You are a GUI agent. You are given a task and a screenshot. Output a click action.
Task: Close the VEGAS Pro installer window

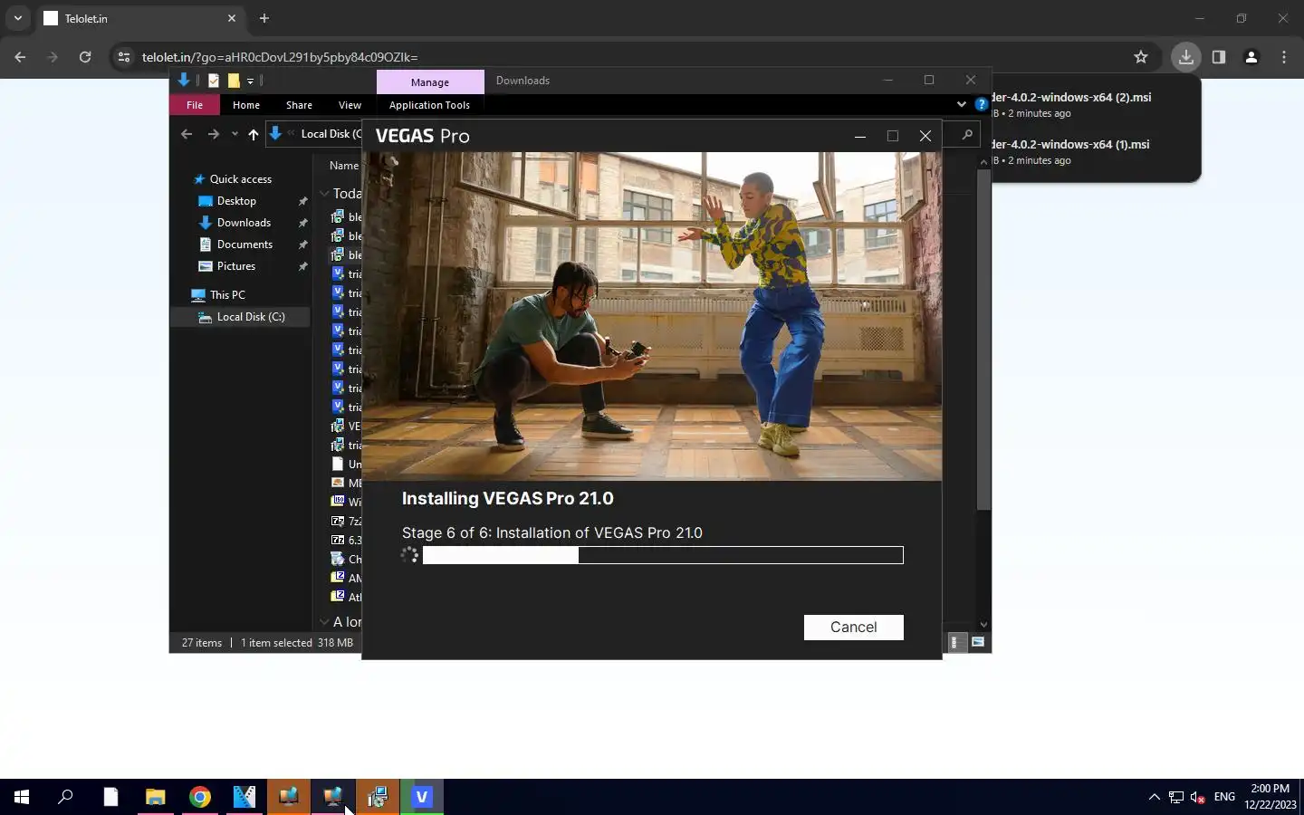925,136
